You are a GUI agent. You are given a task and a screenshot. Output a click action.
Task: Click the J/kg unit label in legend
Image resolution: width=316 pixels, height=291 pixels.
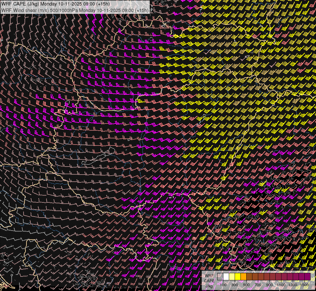click(209, 286)
